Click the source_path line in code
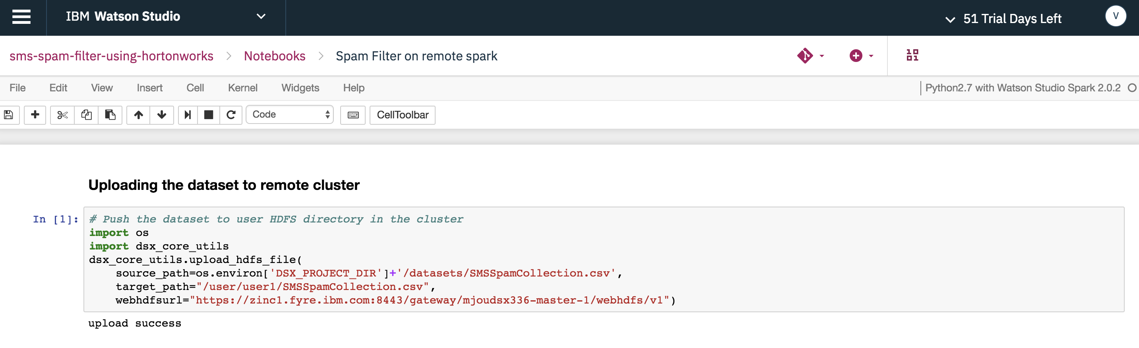 pos(369,273)
